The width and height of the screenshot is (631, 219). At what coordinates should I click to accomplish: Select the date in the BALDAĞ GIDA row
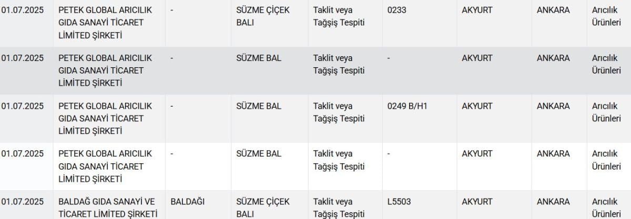[x=23, y=202]
